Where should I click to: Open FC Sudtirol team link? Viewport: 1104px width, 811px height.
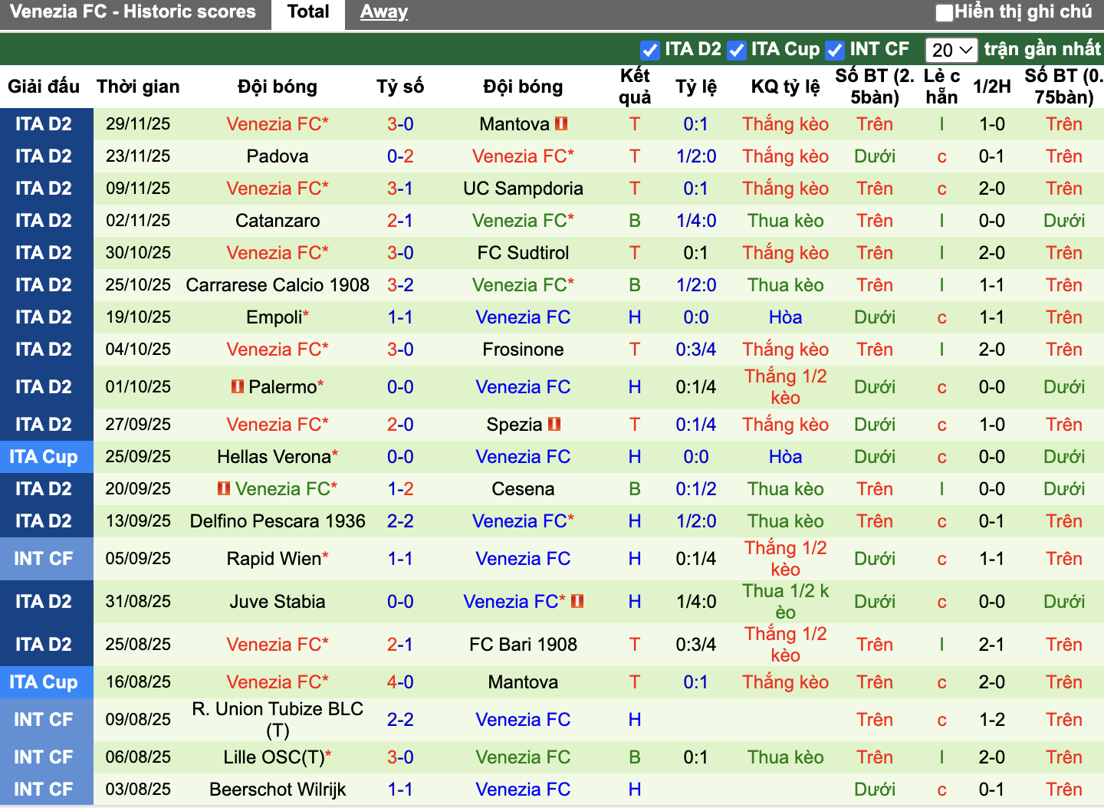[523, 253]
